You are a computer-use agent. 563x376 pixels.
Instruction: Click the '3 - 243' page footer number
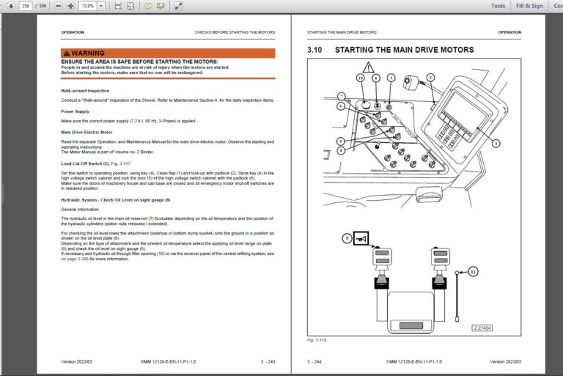click(268, 361)
